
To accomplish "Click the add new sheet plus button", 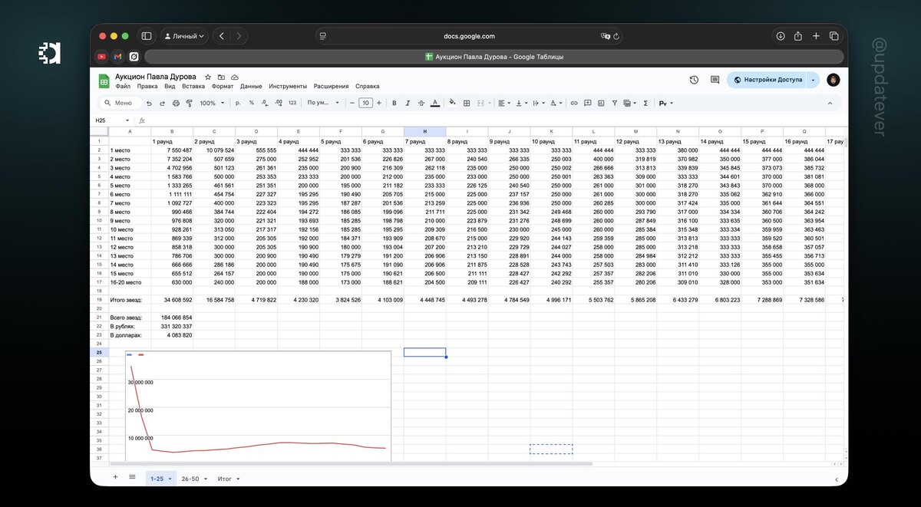I will [116, 477].
